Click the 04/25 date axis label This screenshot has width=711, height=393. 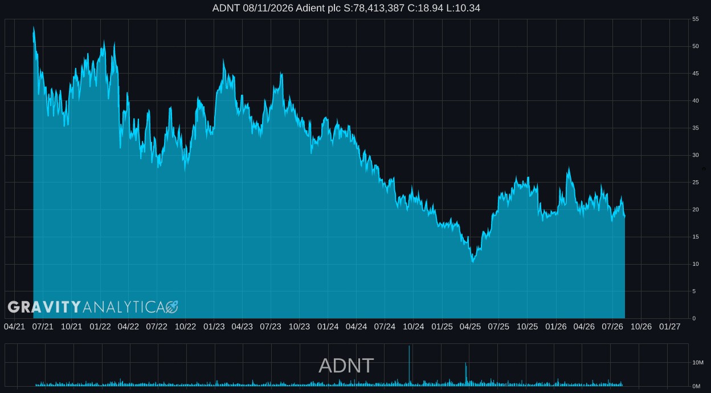click(x=470, y=327)
